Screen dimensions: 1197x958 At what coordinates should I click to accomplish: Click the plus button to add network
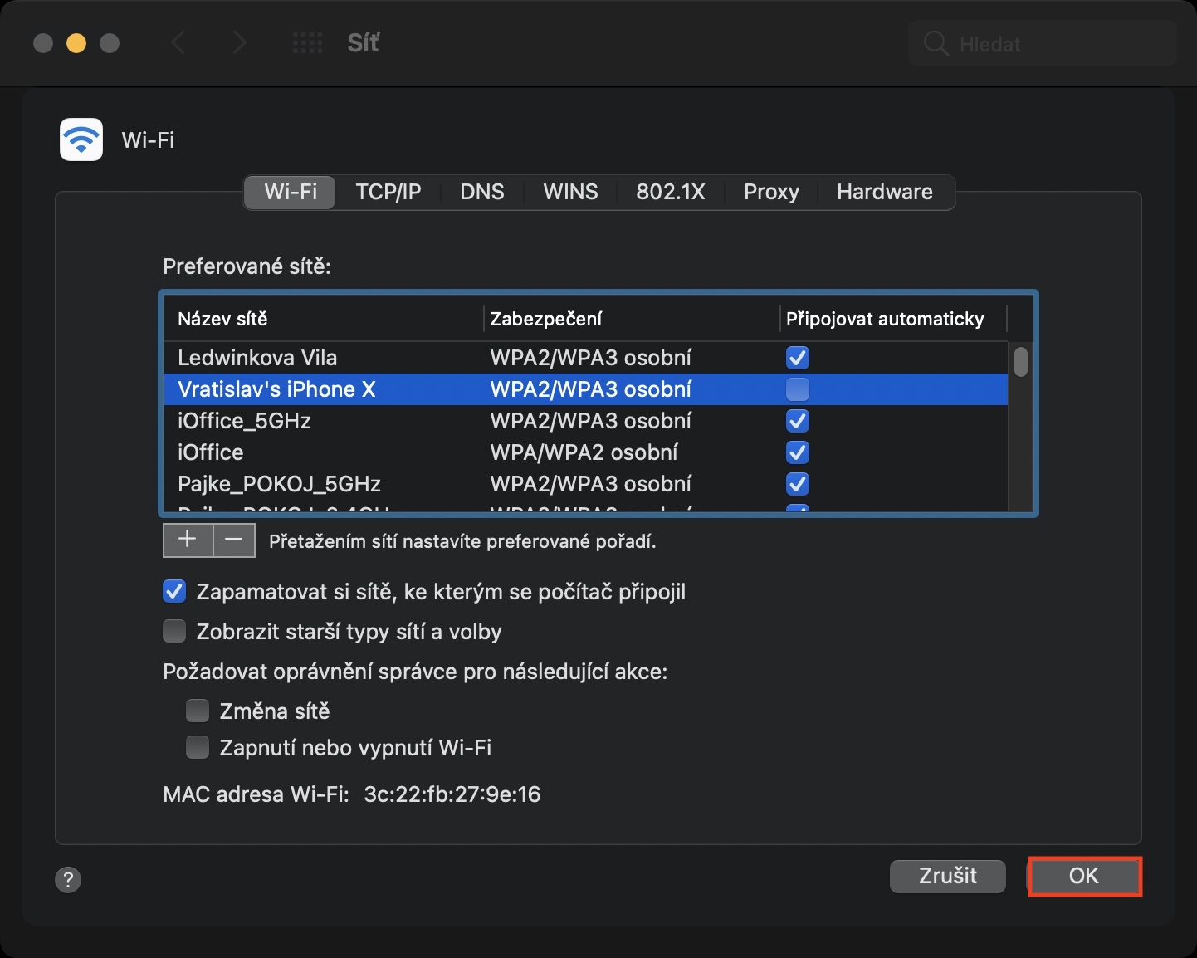188,540
